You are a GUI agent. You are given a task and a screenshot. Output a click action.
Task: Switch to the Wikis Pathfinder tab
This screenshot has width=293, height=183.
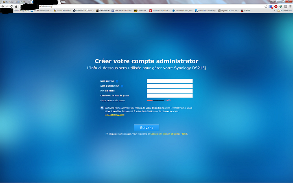point(15,2)
